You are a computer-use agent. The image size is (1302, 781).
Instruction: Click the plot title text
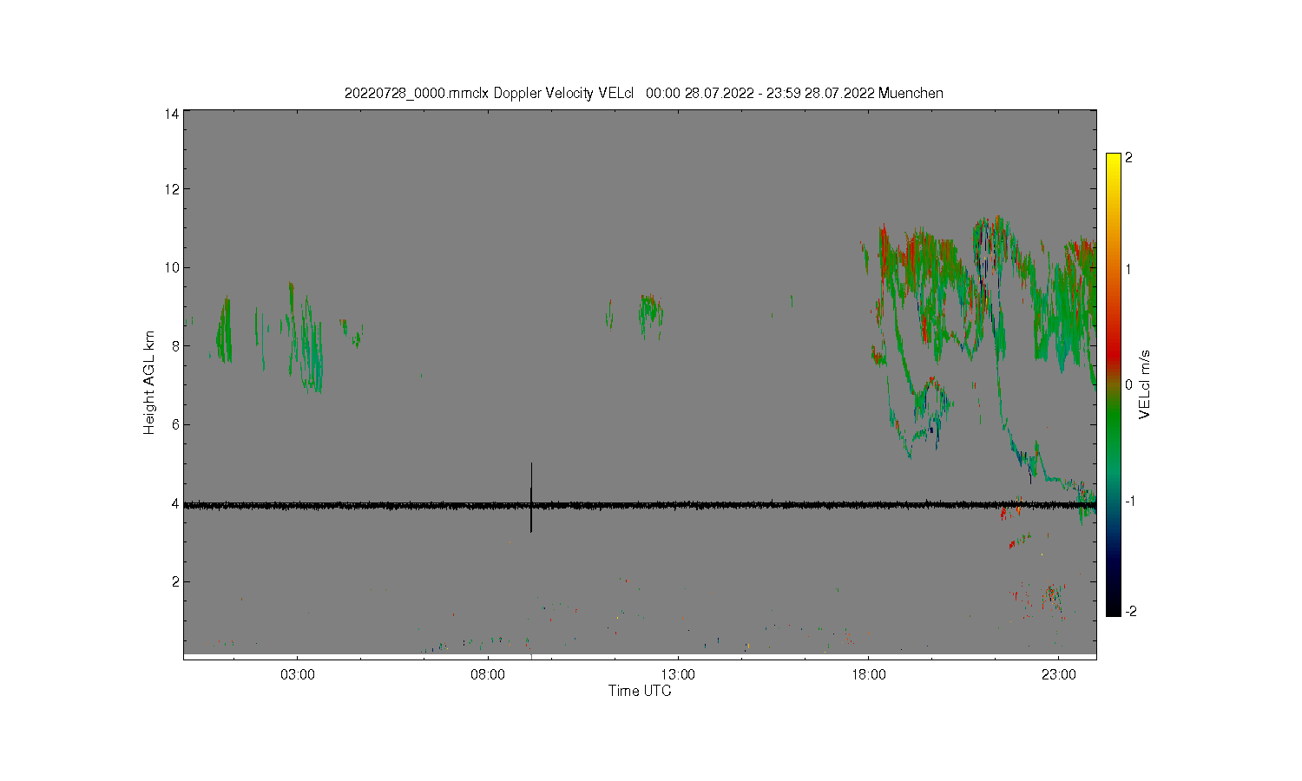643,93
